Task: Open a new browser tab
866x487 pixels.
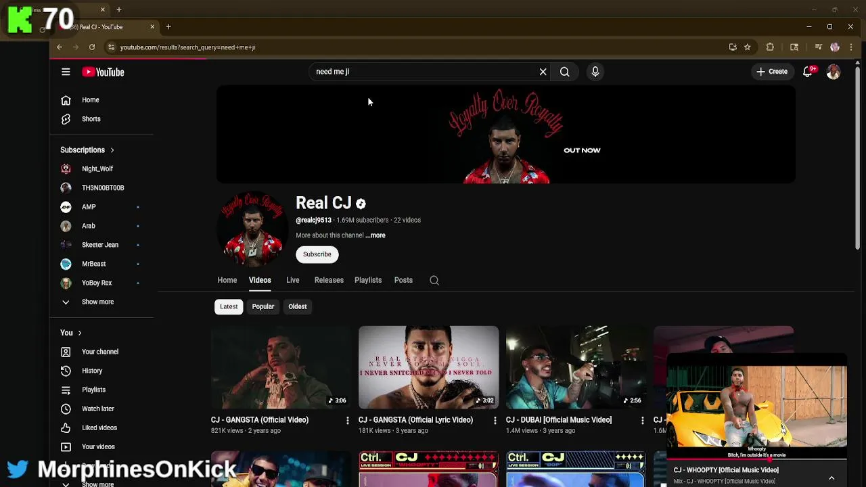Action: point(168,27)
